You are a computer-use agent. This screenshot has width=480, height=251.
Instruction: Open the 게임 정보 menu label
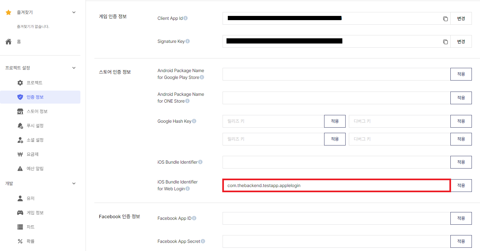tap(35, 213)
